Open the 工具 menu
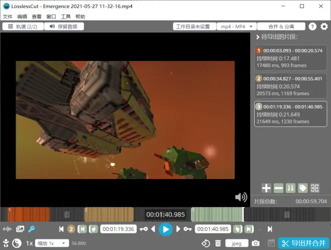This screenshot has height=250, width=331. click(66, 16)
